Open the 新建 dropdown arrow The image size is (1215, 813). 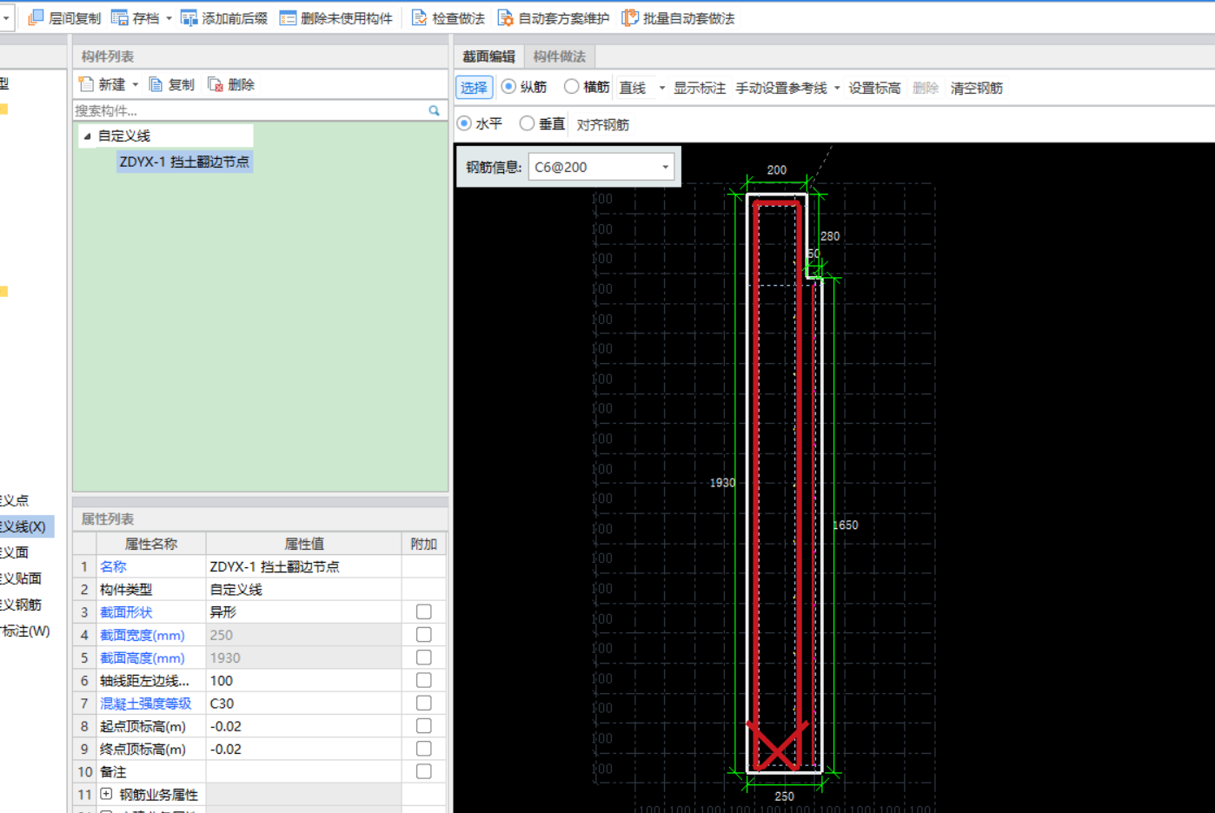tap(135, 85)
